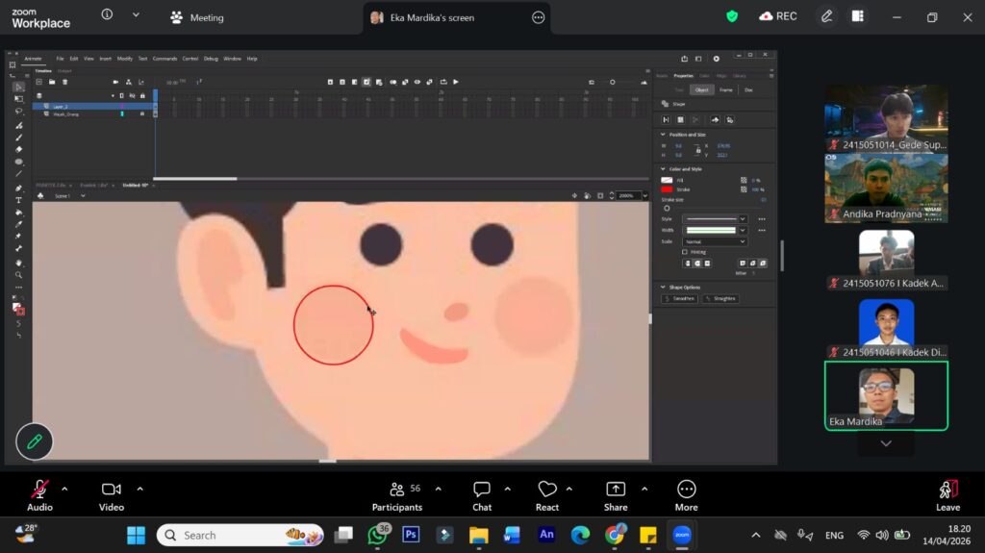985x553 pixels.
Task: Choose the Zoom magnifier tool
Action: [18, 274]
